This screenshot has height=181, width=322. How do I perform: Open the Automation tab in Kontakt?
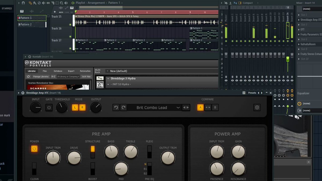coord(85,71)
